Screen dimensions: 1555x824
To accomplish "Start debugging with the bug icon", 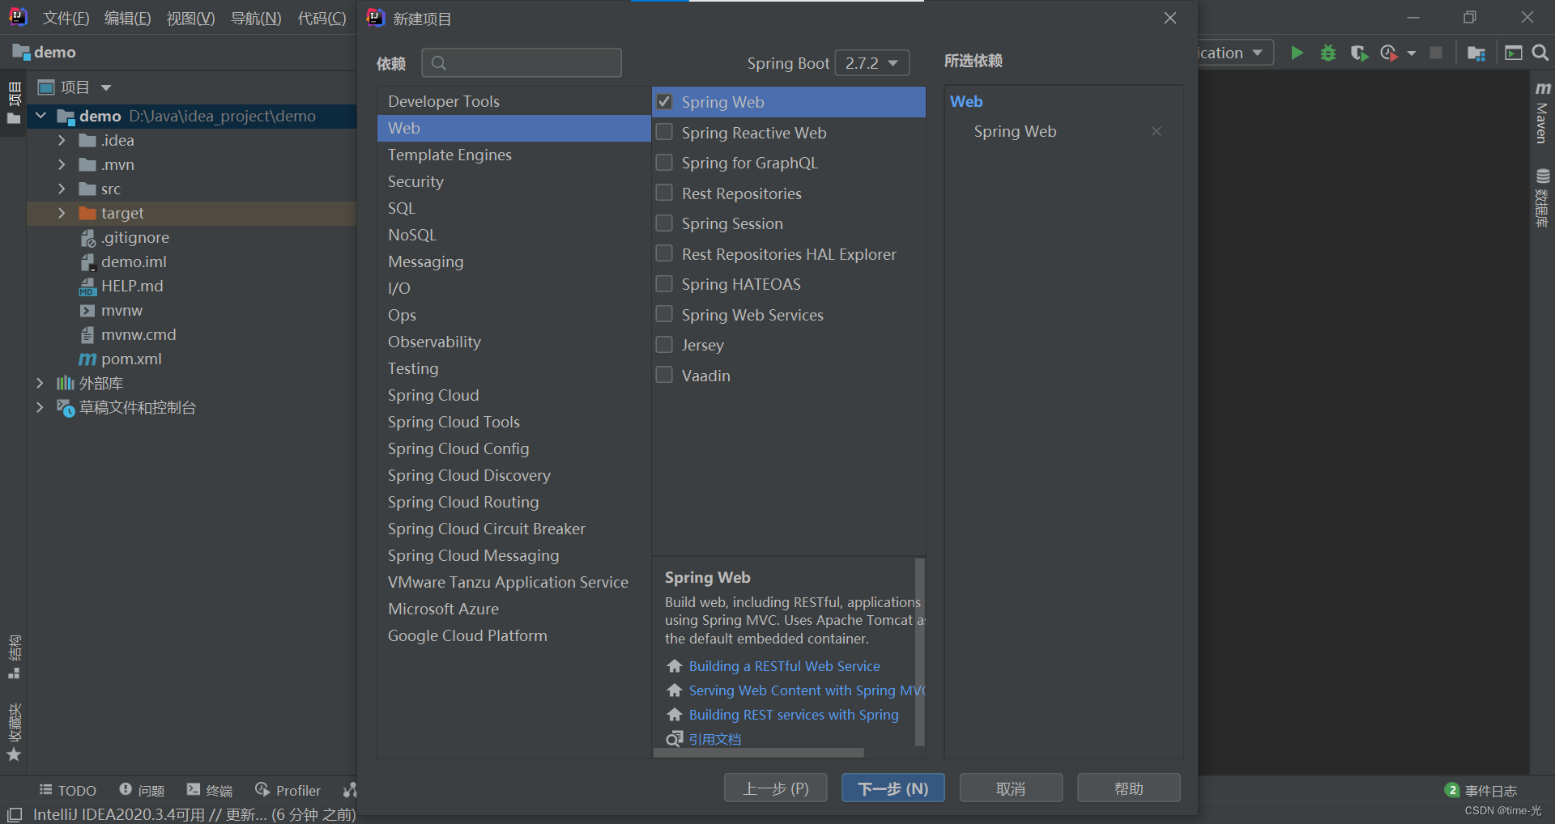I will (x=1328, y=53).
